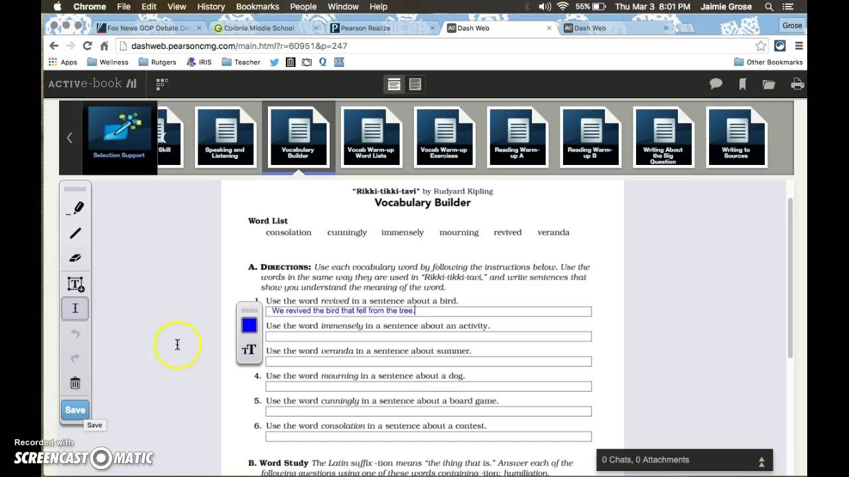Select the straight line tool
Viewport: 849px width, 477px height.
75,233
